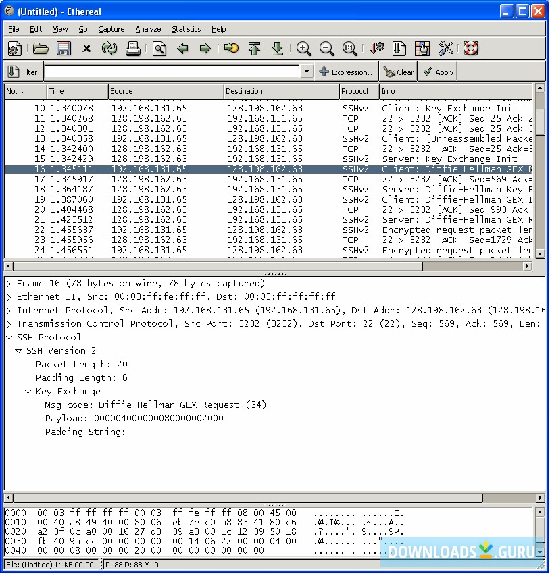
Task: Open Help lifebuoy icon
Action: 471,49
